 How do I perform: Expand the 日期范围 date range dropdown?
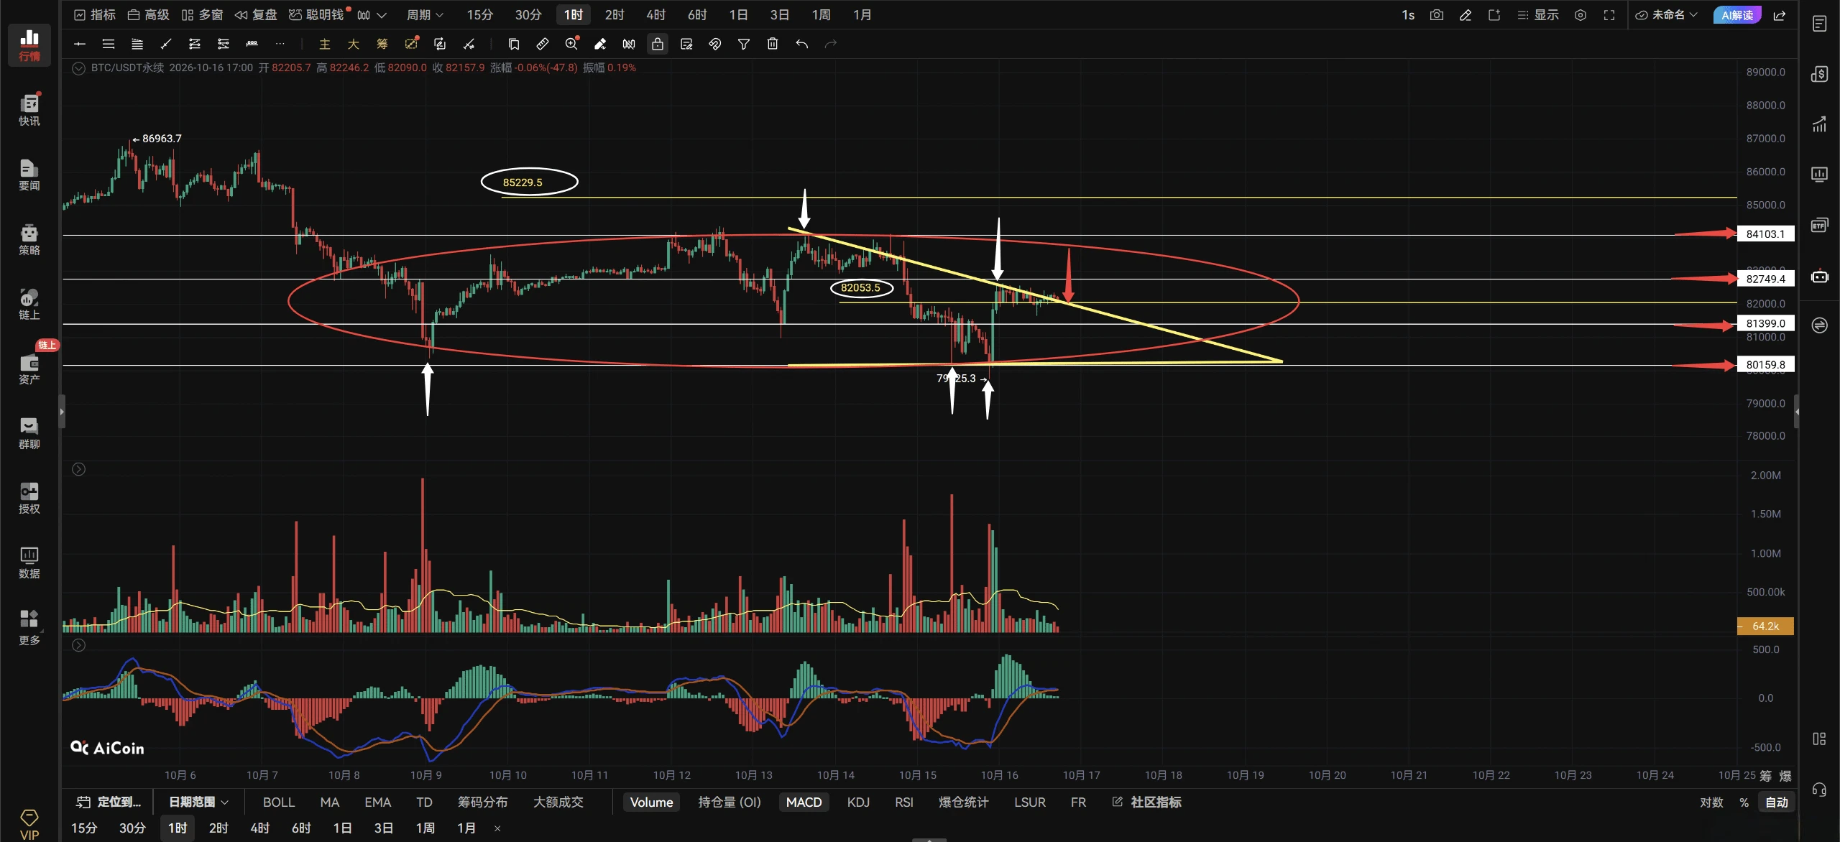198,802
